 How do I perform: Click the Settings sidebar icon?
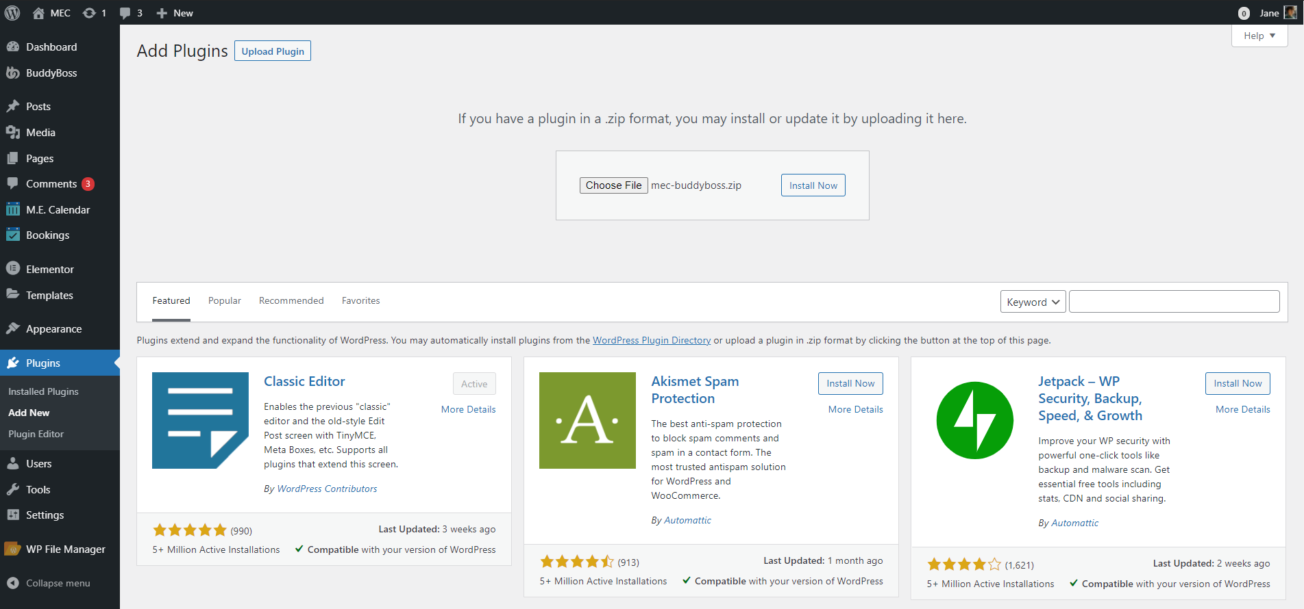pyautogui.click(x=13, y=515)
